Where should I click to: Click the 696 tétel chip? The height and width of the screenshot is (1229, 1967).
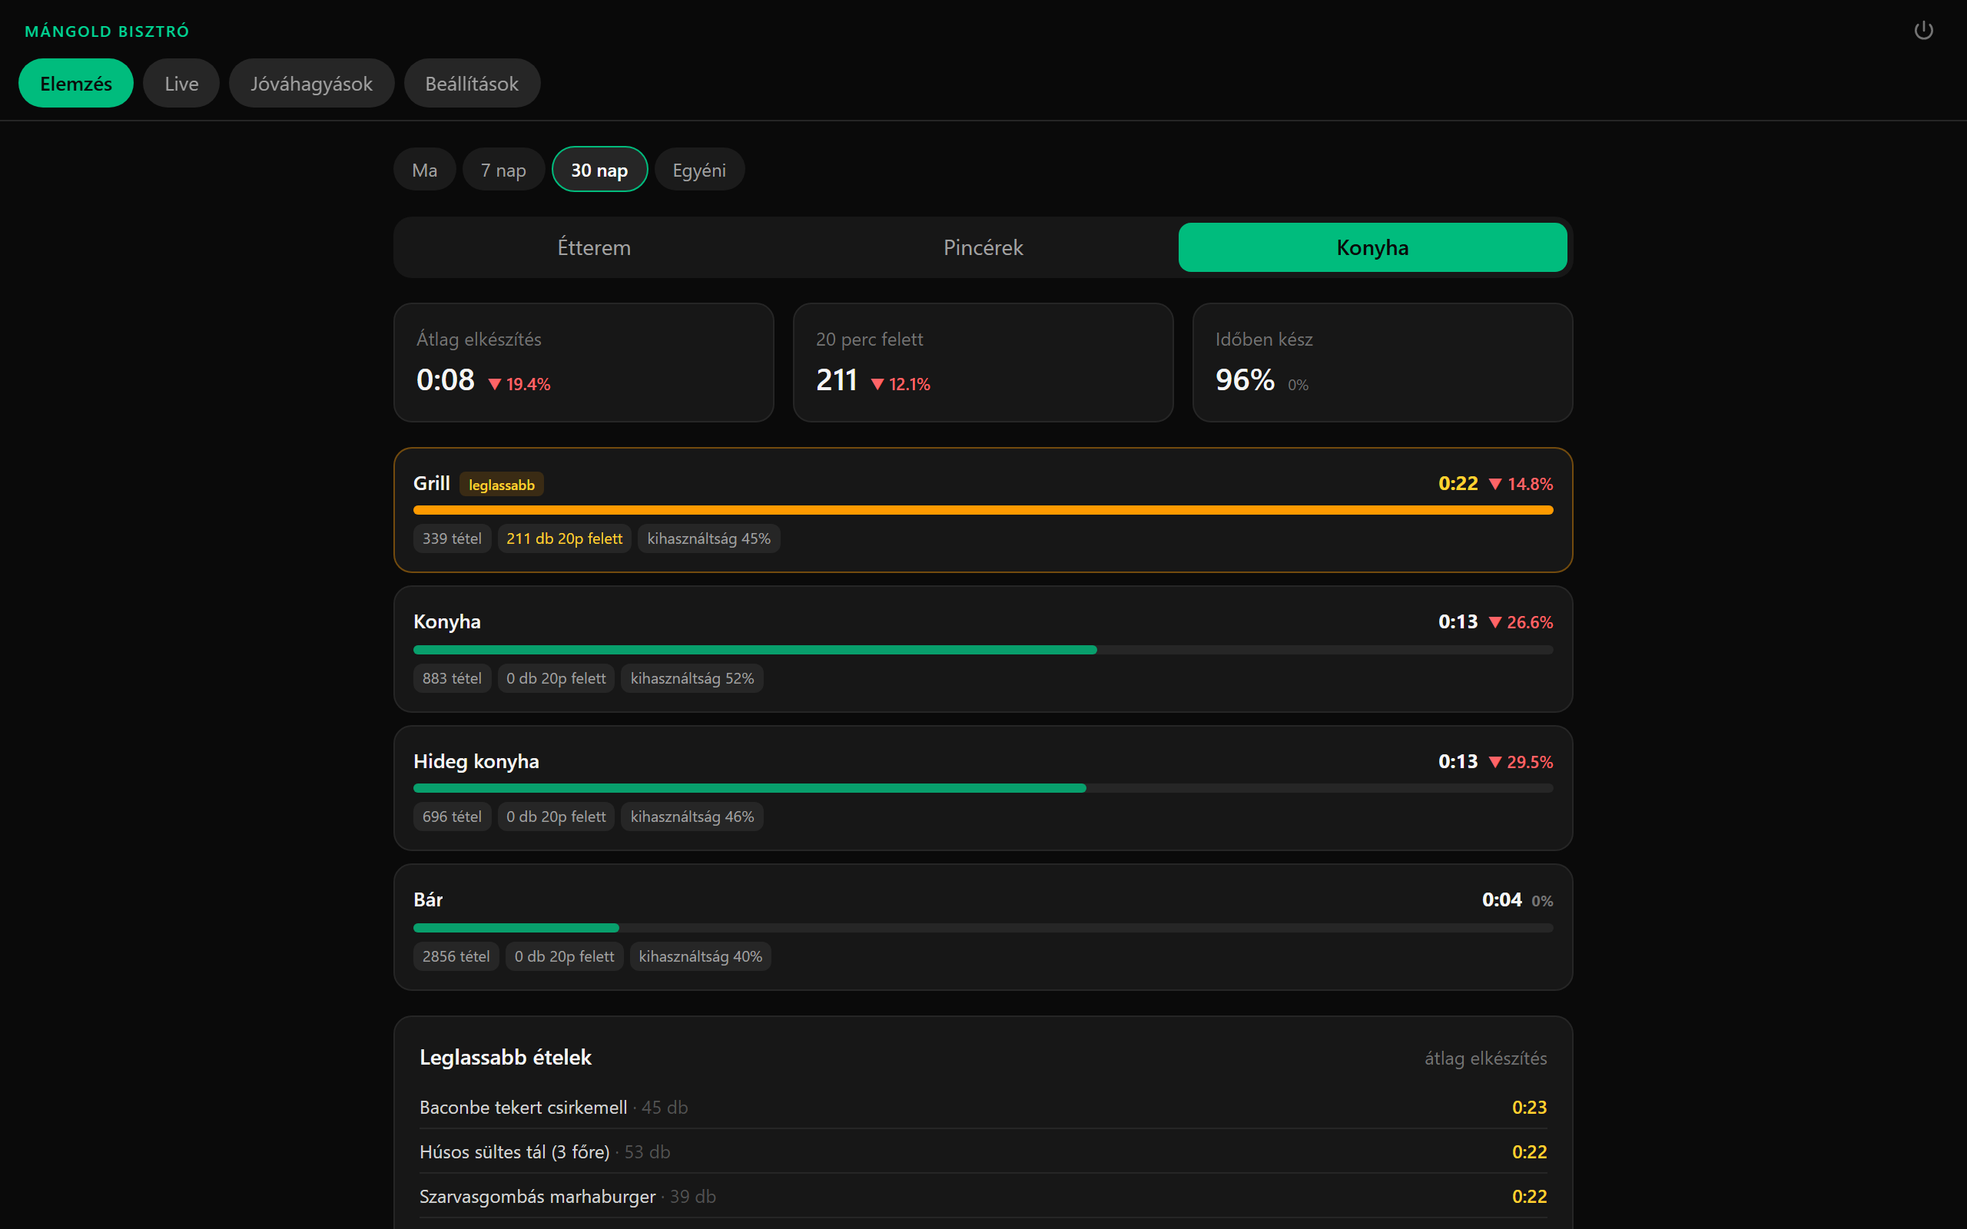pos(452,817)
